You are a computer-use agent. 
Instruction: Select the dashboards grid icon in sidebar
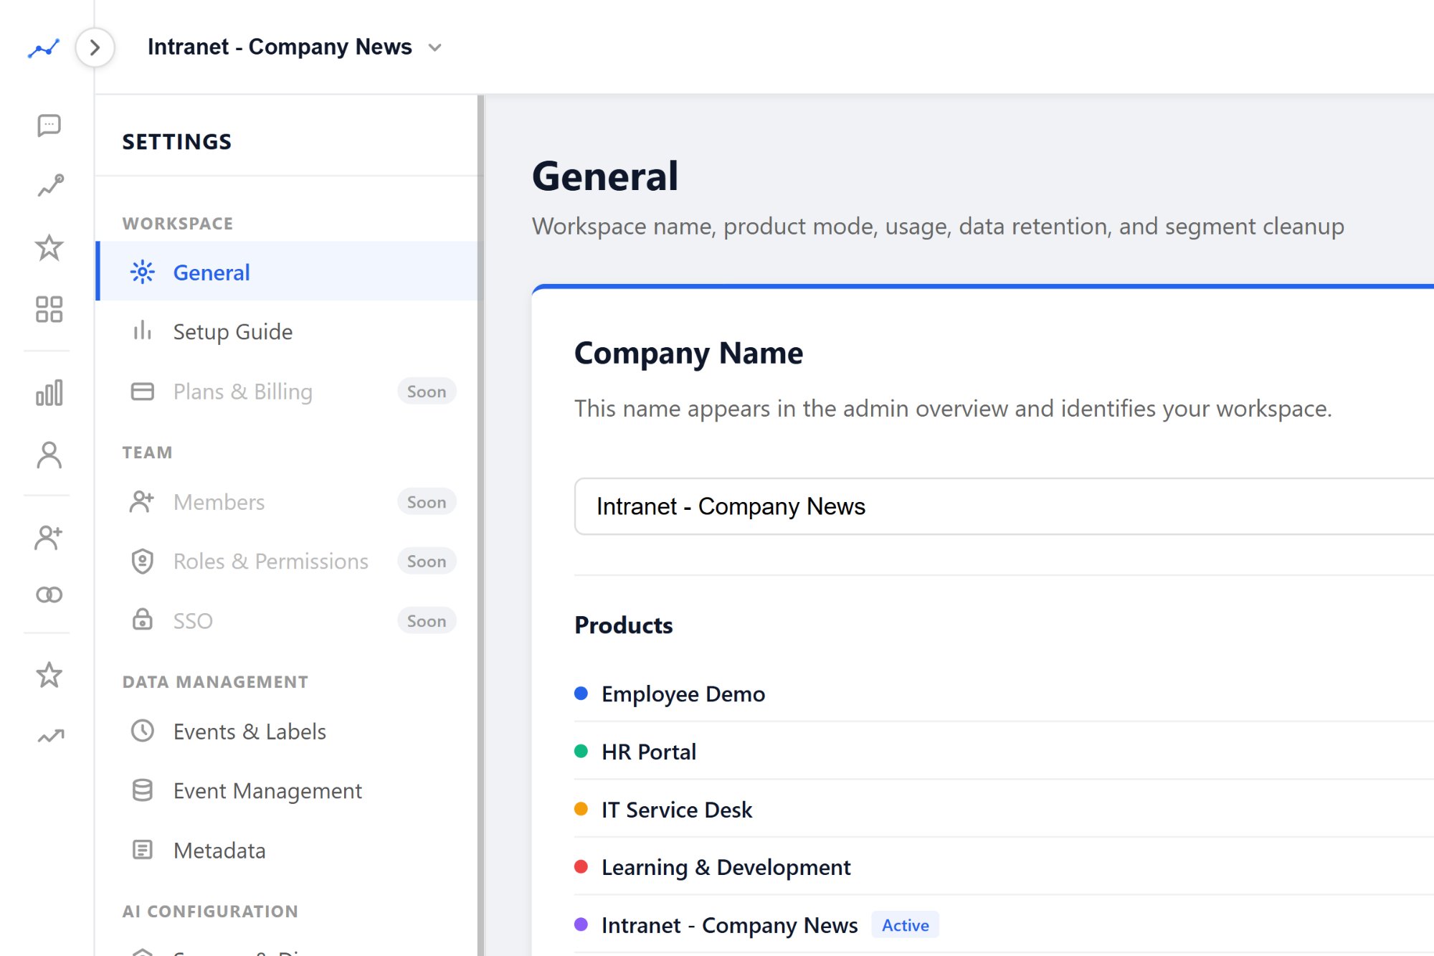(x=48, y=310)
